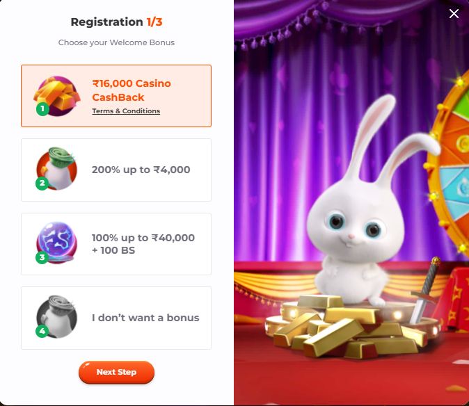This screenshot has height=406, width=469.
Task: Click the rabbit with green cash icon
Action: pyautogui.click(x=57, y=168)
